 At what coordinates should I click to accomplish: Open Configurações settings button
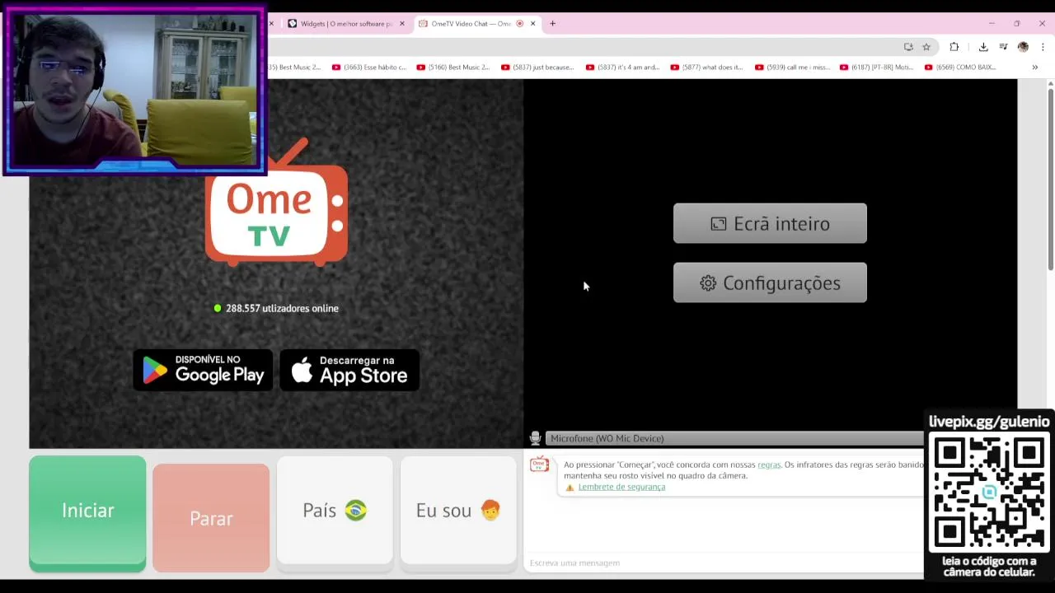[770, 283]
